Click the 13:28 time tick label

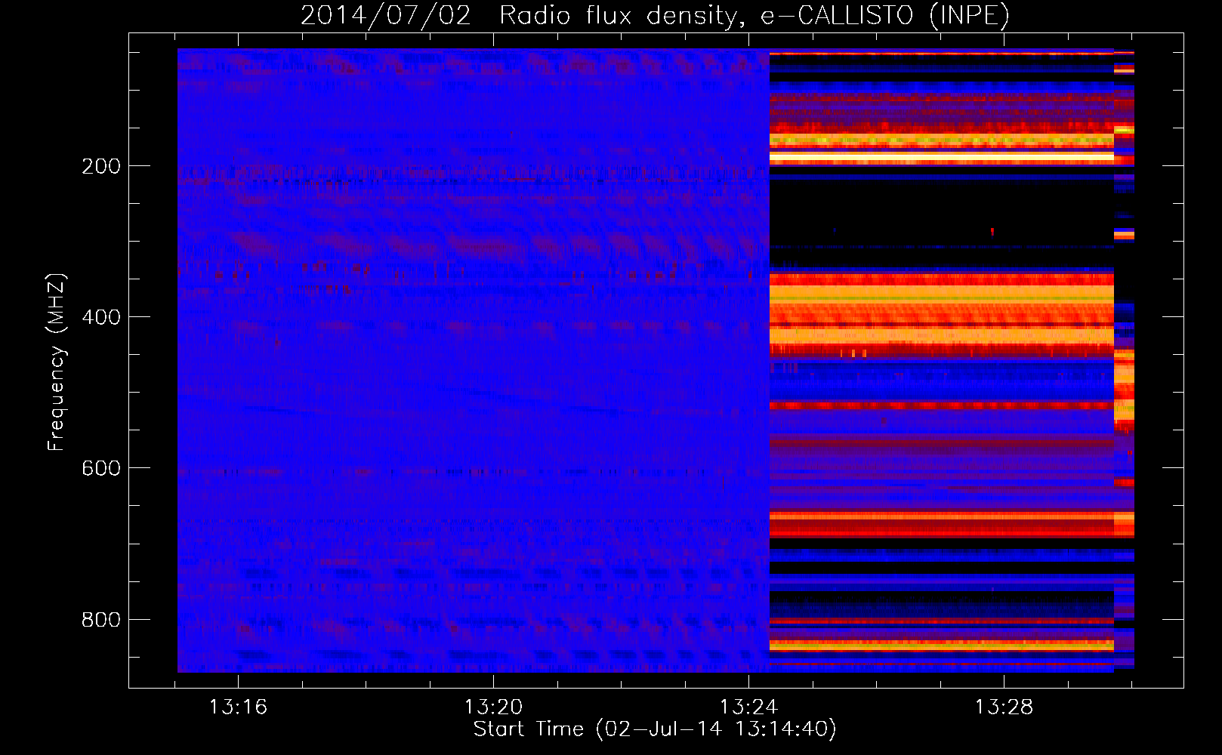[1004, 707]
